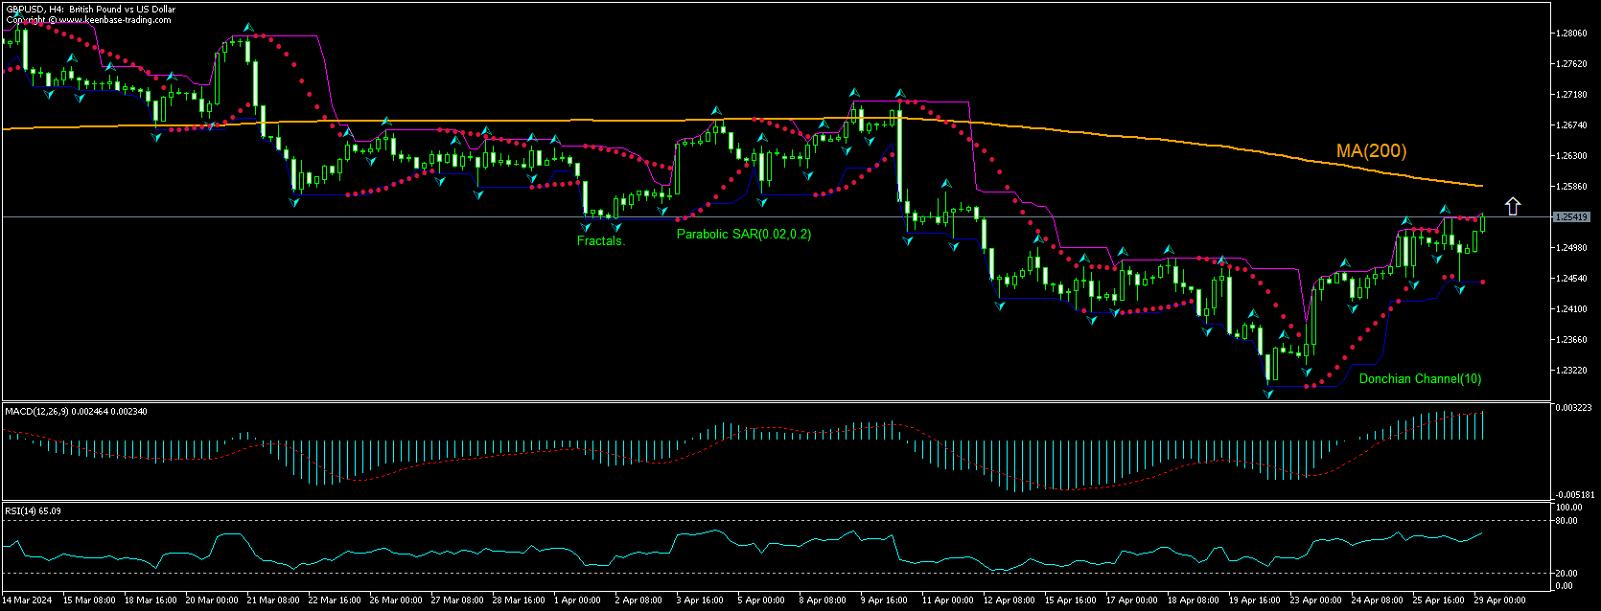1601x611 pixels.
Task: Click MACD scale value 0.003223
Action: tap(1572, 408)
